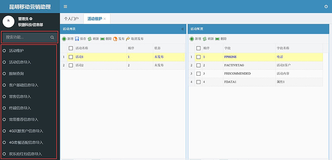Switch to the 个人门户 tab
This screenshot has width=332, height=160.
(x=71, y=19)
